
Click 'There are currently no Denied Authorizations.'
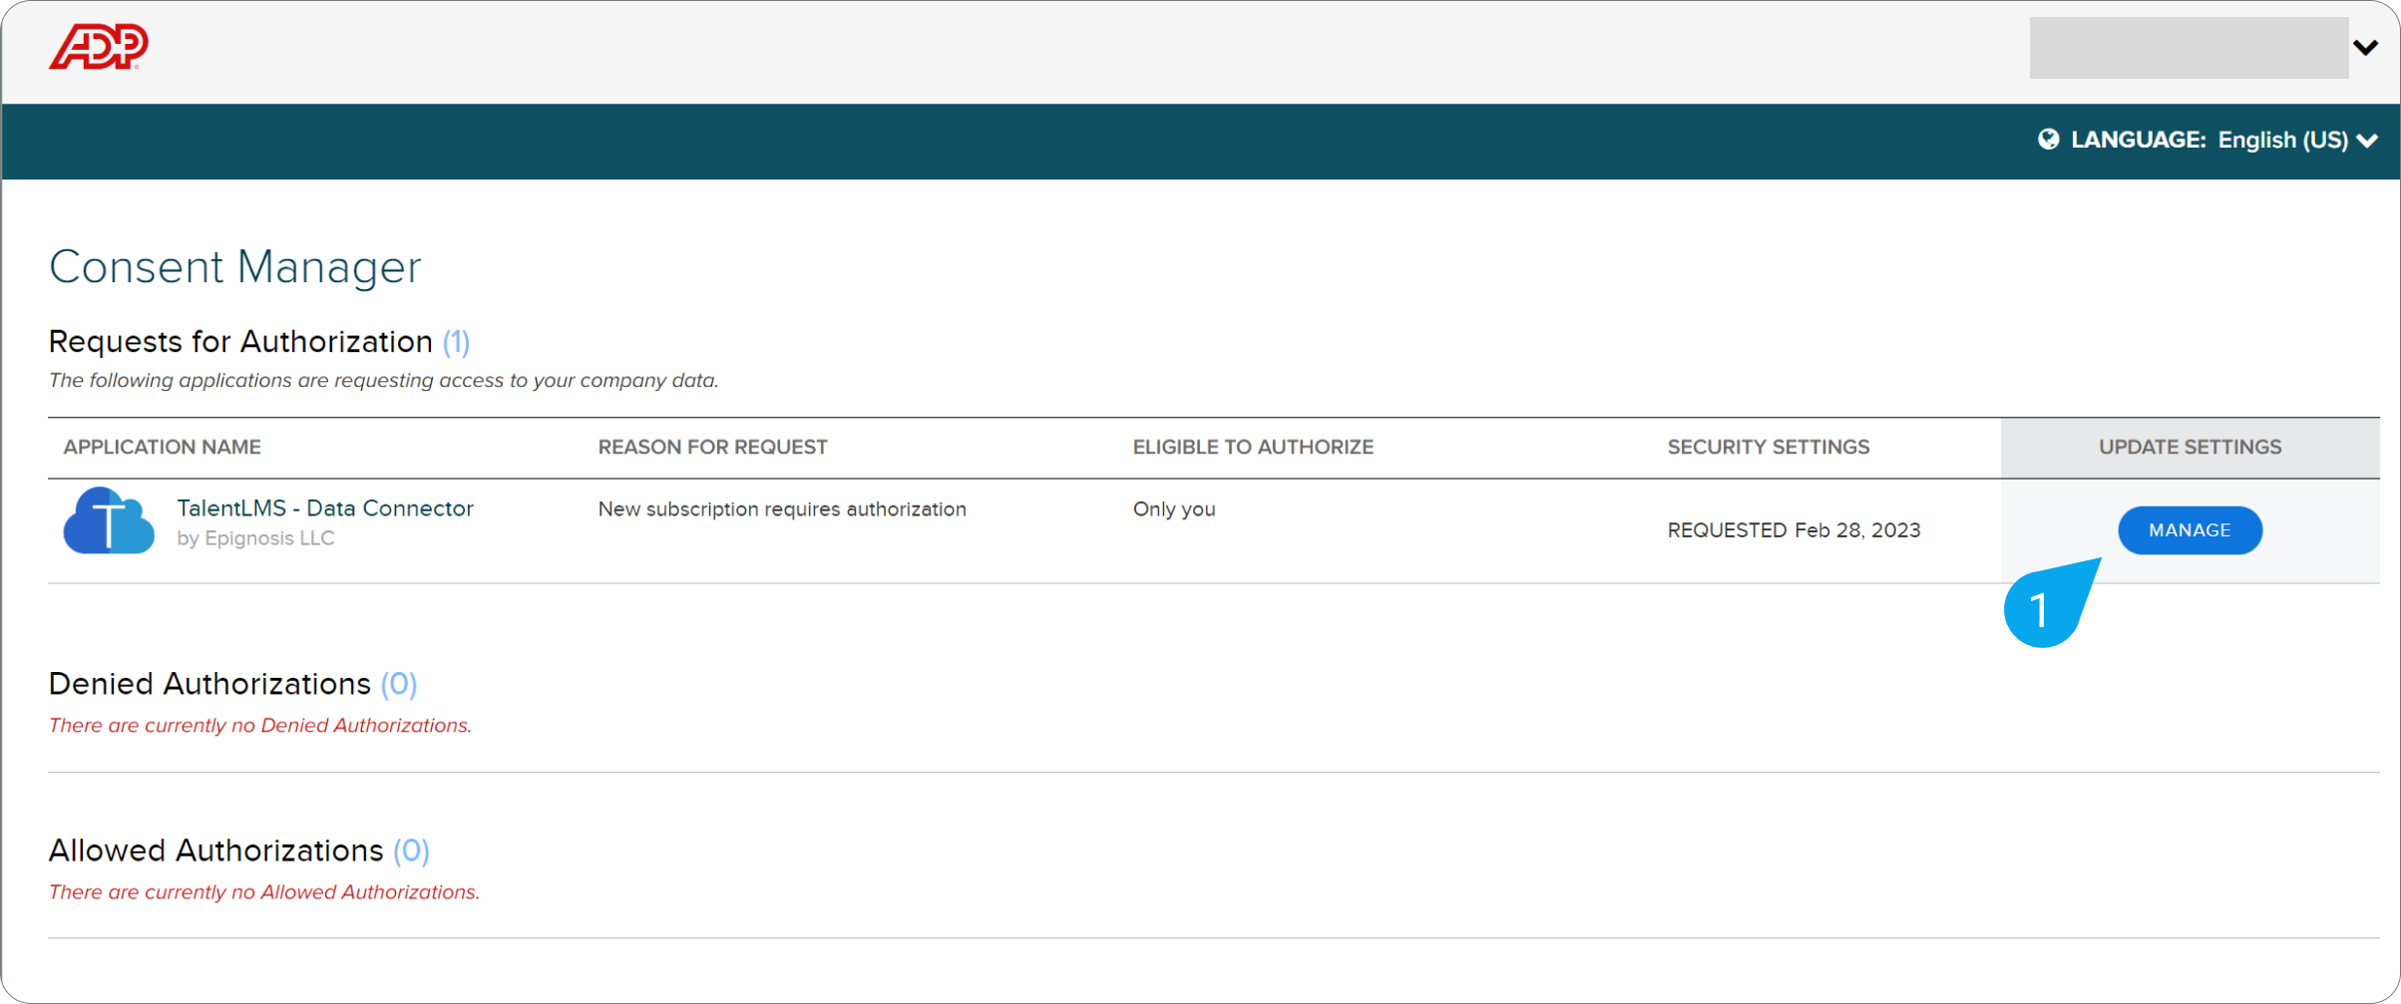260,726
